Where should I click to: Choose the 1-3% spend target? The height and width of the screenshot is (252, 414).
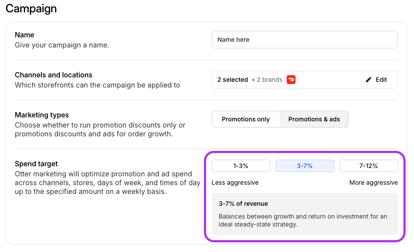click(x=241, y=166)
